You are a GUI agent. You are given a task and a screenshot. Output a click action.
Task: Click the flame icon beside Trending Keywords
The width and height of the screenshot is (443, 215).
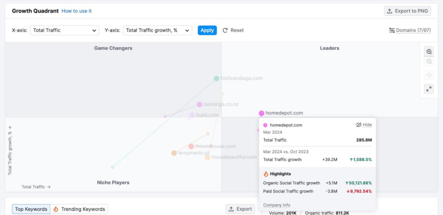(56, 209)
